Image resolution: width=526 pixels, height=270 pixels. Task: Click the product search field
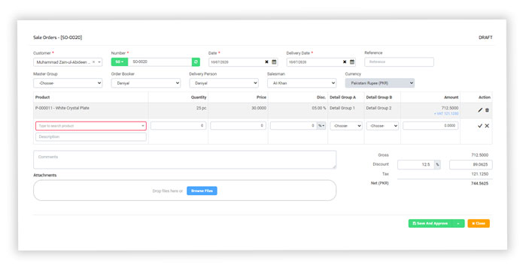pyautogui.click(x=91, y=126)
